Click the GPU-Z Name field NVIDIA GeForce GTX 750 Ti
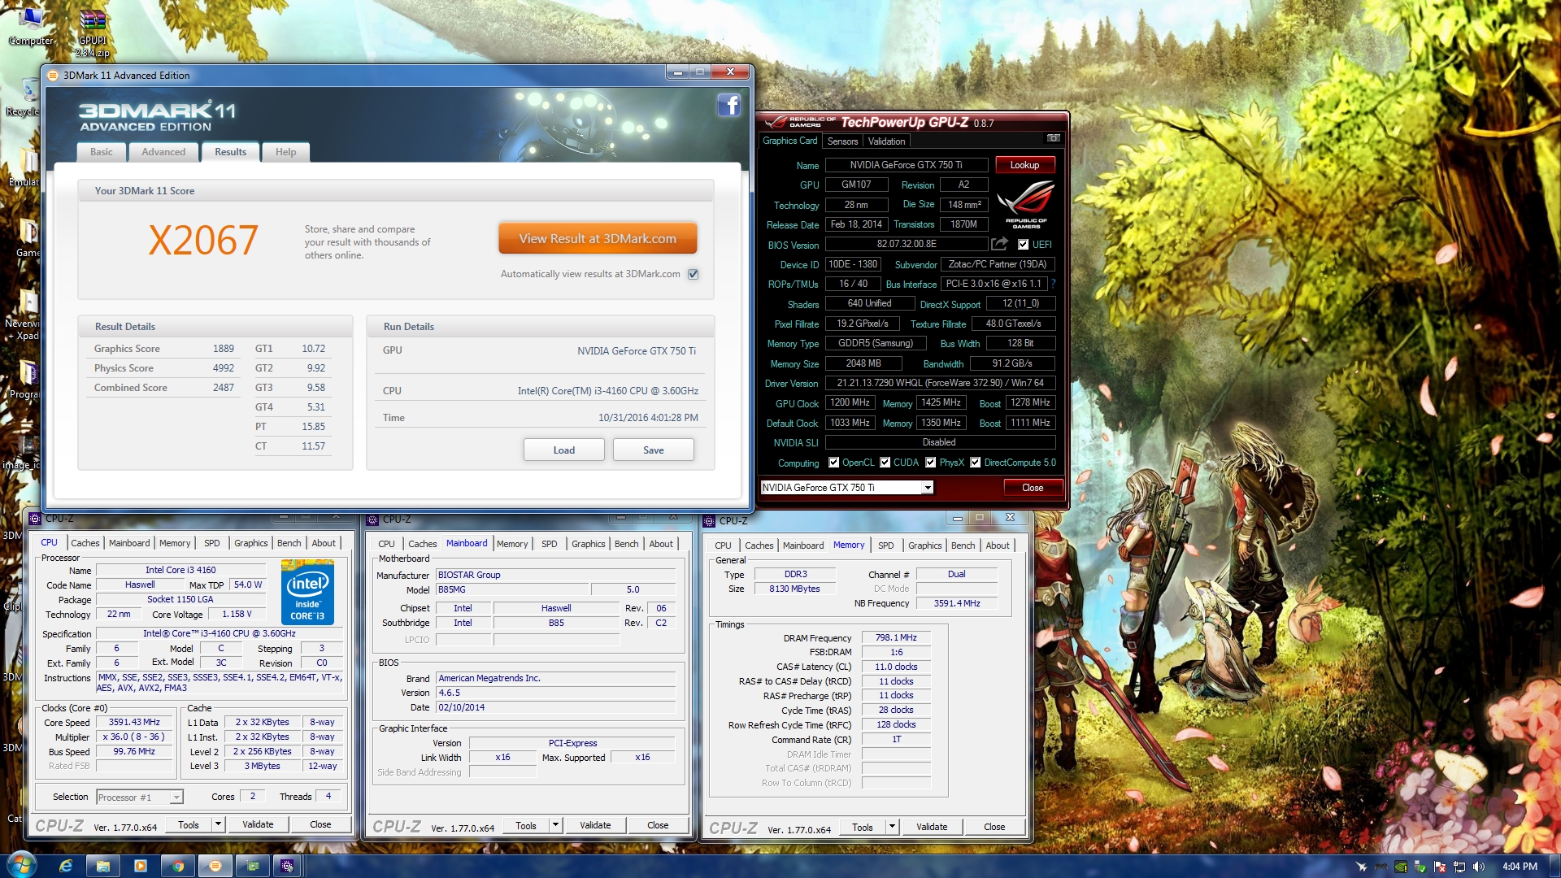 pos(907,165)
